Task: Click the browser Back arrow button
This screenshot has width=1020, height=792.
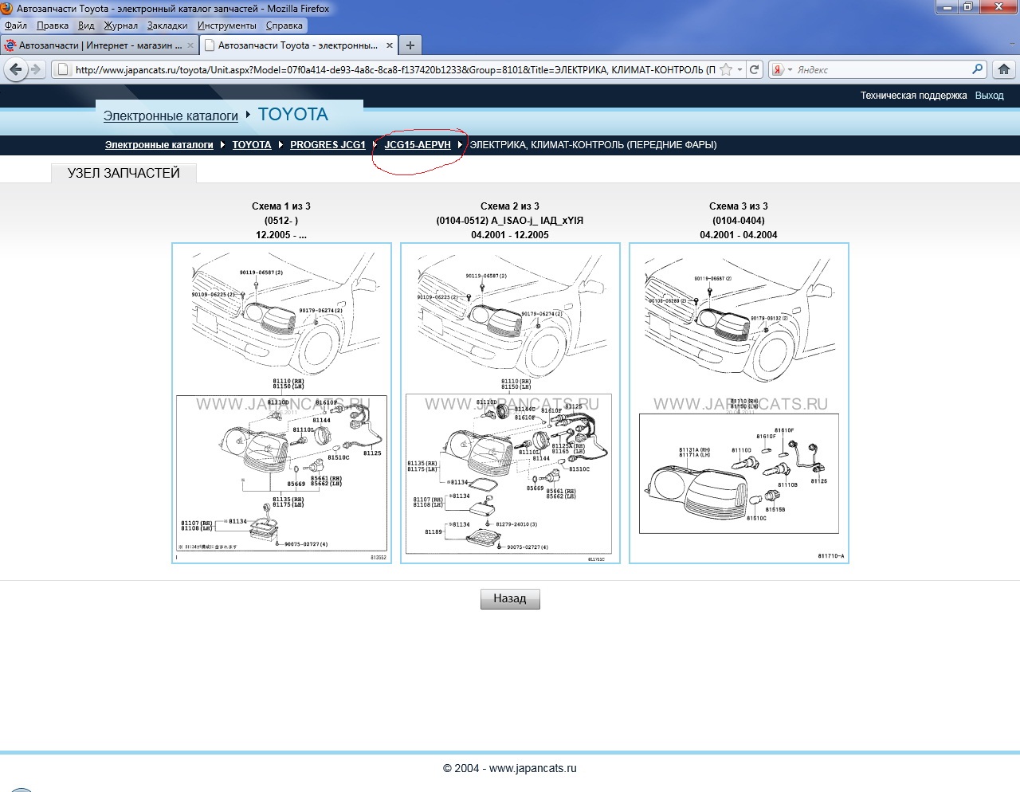Action: tap(15, 69)
